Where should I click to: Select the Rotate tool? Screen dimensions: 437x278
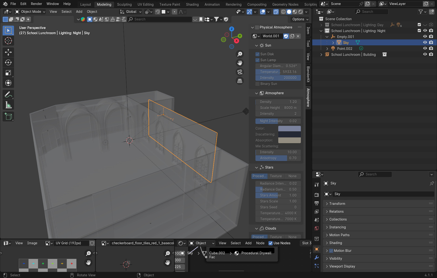[9, 62]
